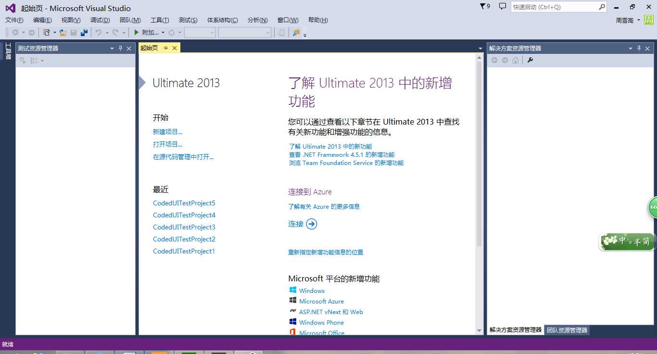
Task: Click the Forward icon in 解决方案资源管理器 toolbar
Action: pos(505,60)
